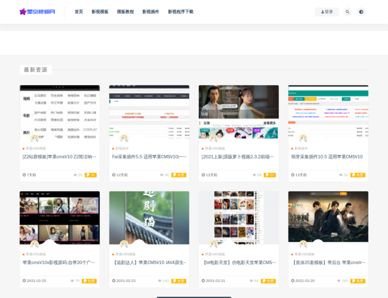Click the 苹果CMS模板 category tag on Z2站群 card

35,148
